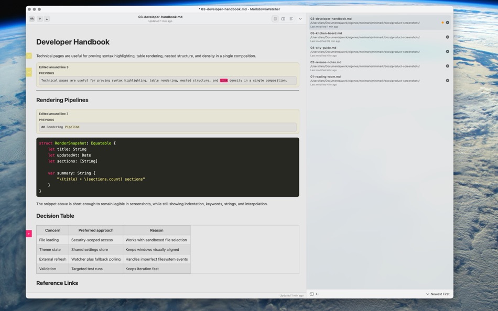Screen dimensions: 498x311
Task: Toggle the yellow edit marker beside line 3
Action: point(29,55)
